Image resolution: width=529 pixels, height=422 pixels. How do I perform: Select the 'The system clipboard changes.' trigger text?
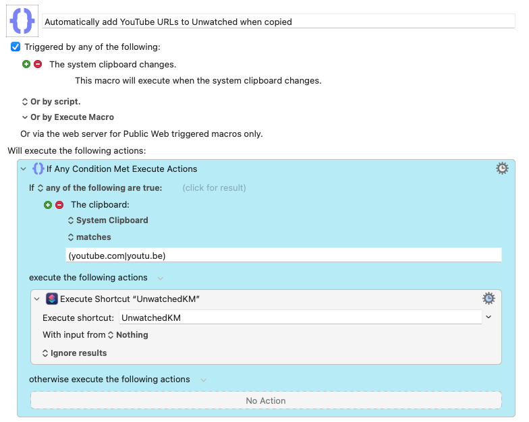tap(113, 65)
